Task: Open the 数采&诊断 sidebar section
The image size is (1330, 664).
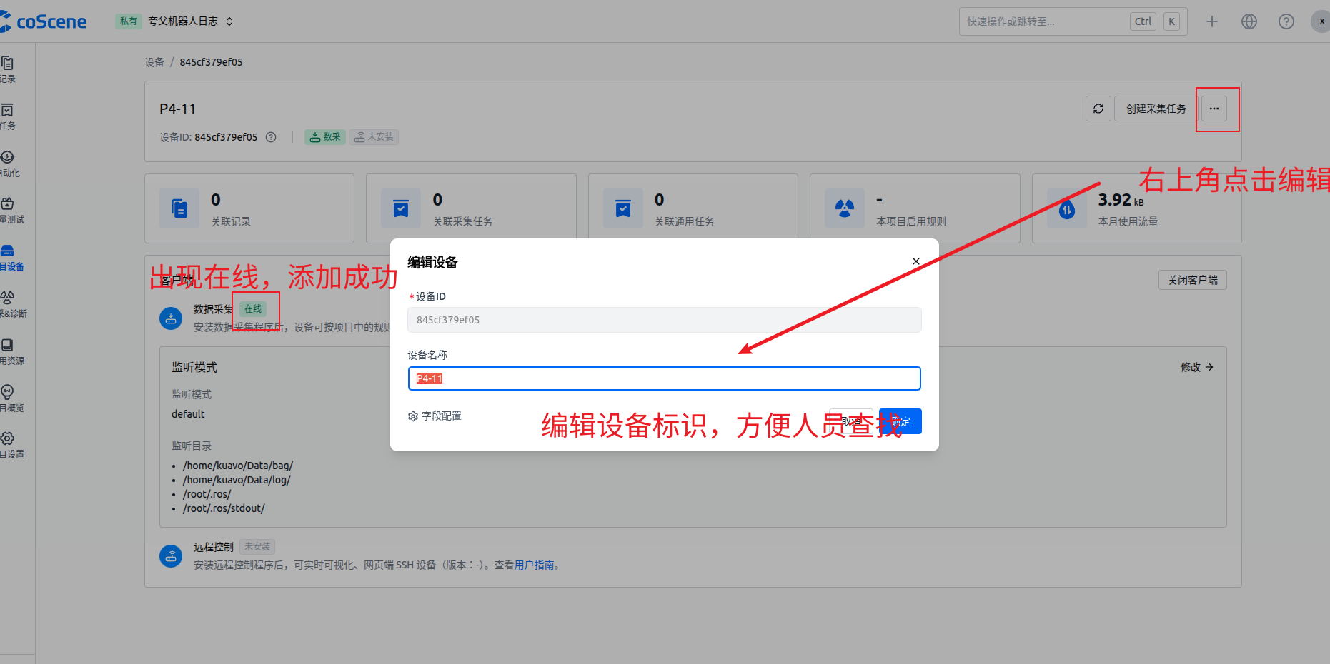Action: click(9, 303)
